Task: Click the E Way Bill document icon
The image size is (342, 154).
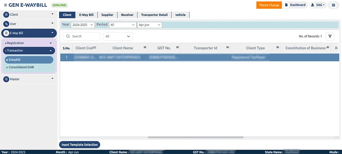Action: [6, 33]
